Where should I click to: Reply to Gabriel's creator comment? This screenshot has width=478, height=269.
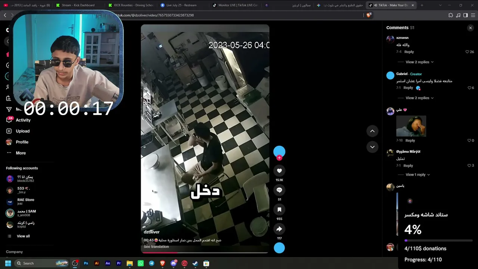pyautogui.click(x=408, y=88)
